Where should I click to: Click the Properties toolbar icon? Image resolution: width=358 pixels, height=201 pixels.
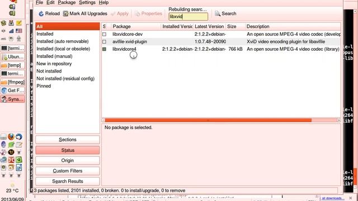click(138, 13)
